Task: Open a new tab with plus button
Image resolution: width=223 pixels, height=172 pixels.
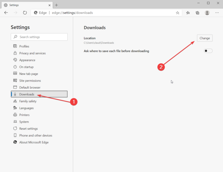Action: click(x=57, y=5)
